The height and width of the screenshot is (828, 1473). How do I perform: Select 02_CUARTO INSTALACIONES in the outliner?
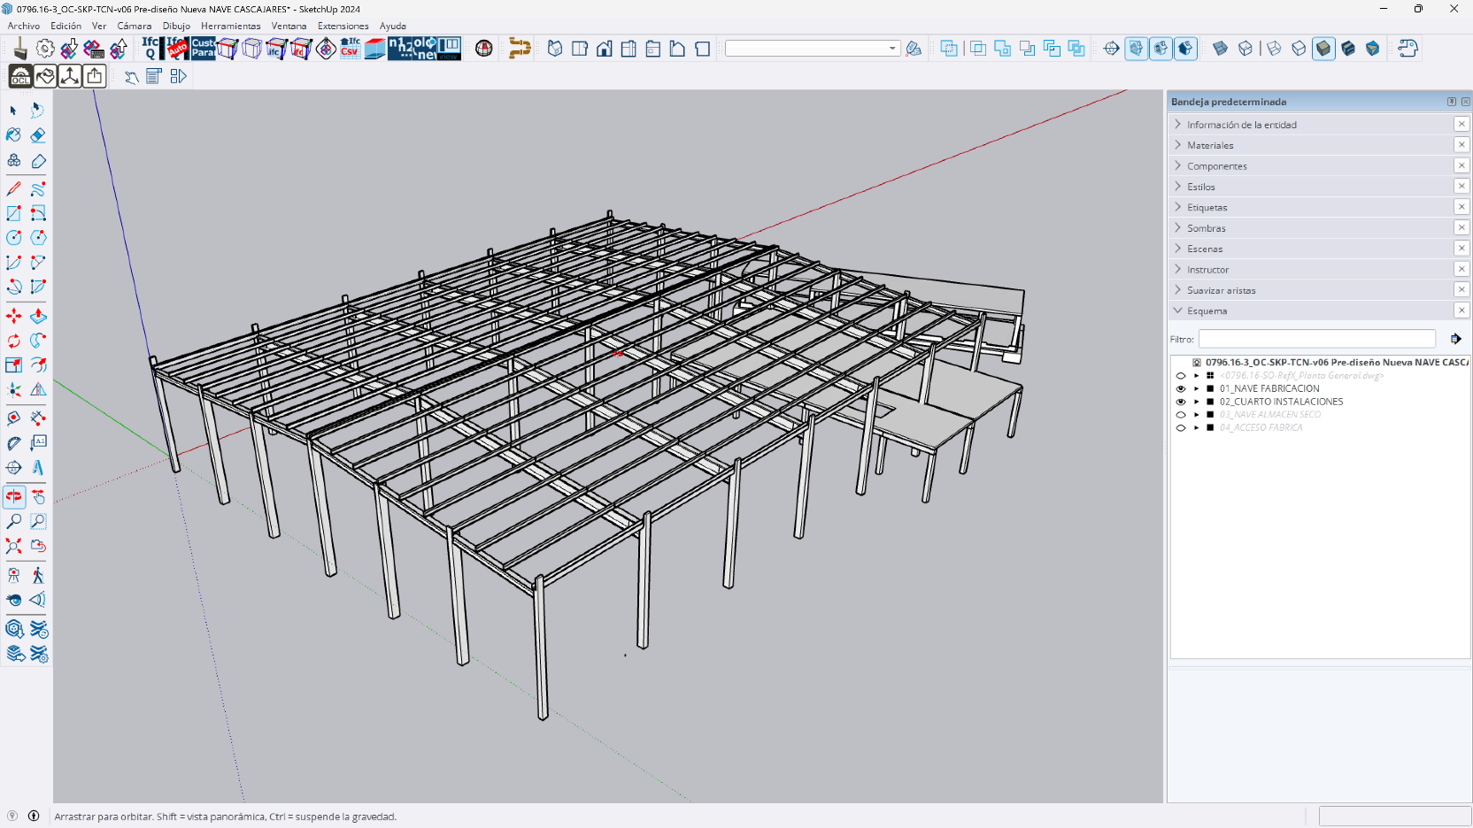click(1281, 402)
